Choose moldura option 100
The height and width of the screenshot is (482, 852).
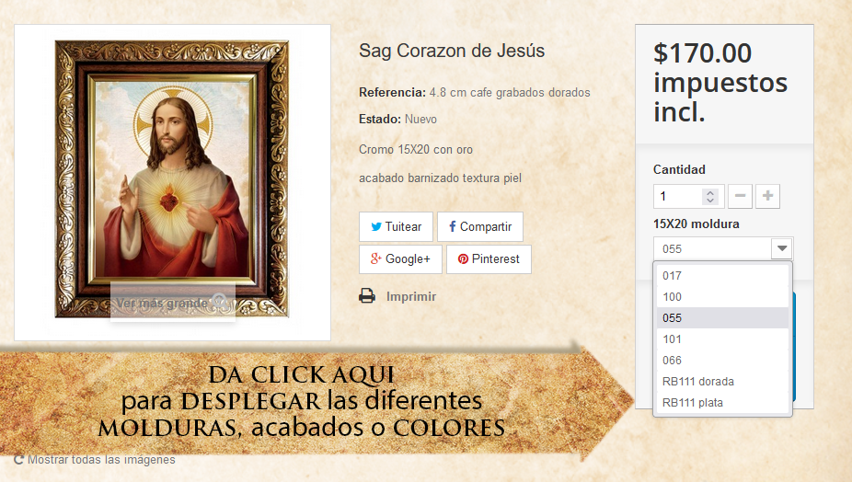click(x=722, y=297)
